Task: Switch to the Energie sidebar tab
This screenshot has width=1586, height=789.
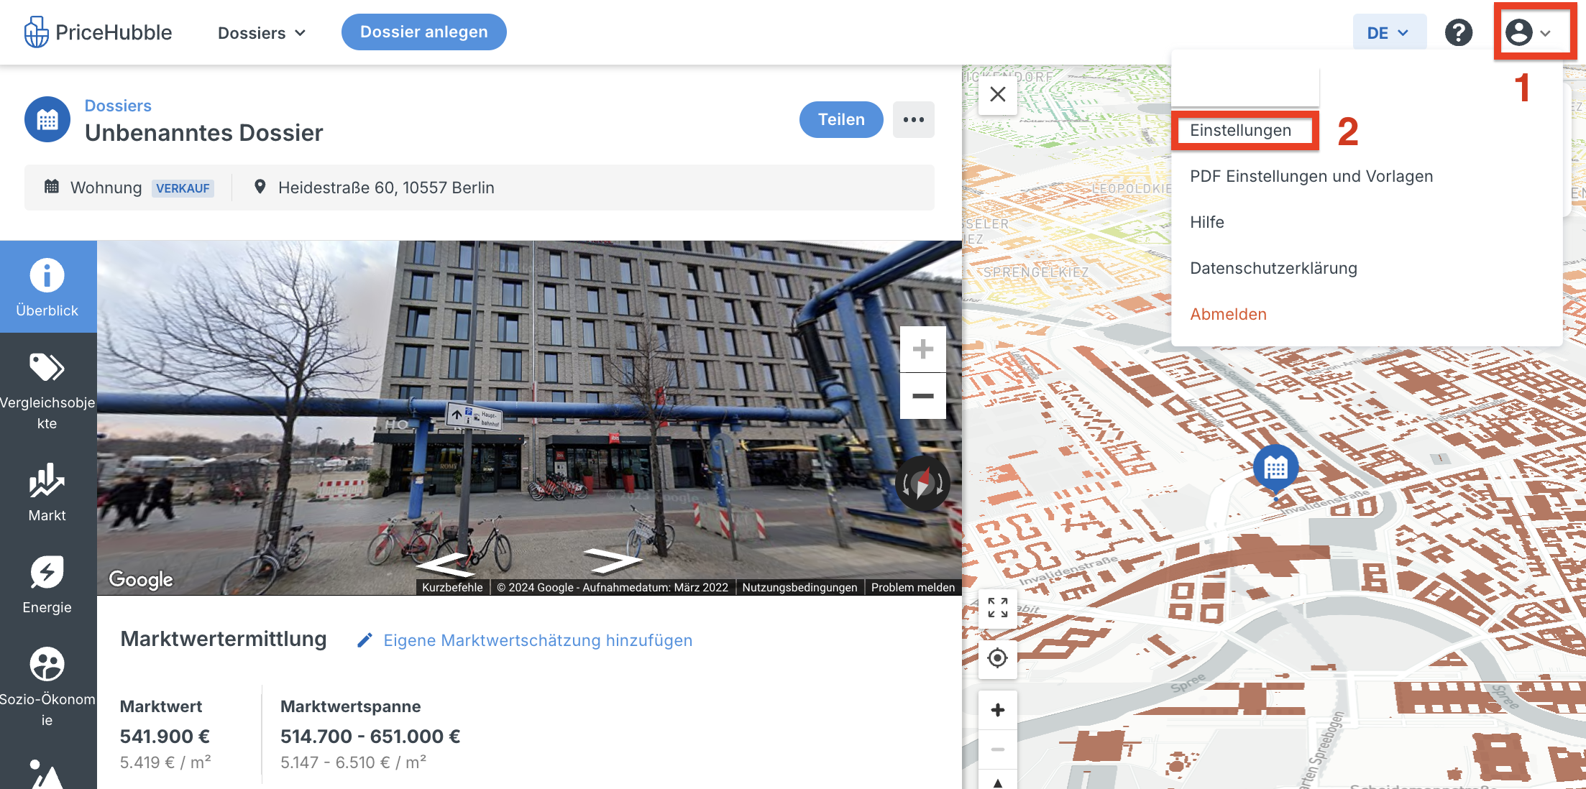Action: [47, 584]
